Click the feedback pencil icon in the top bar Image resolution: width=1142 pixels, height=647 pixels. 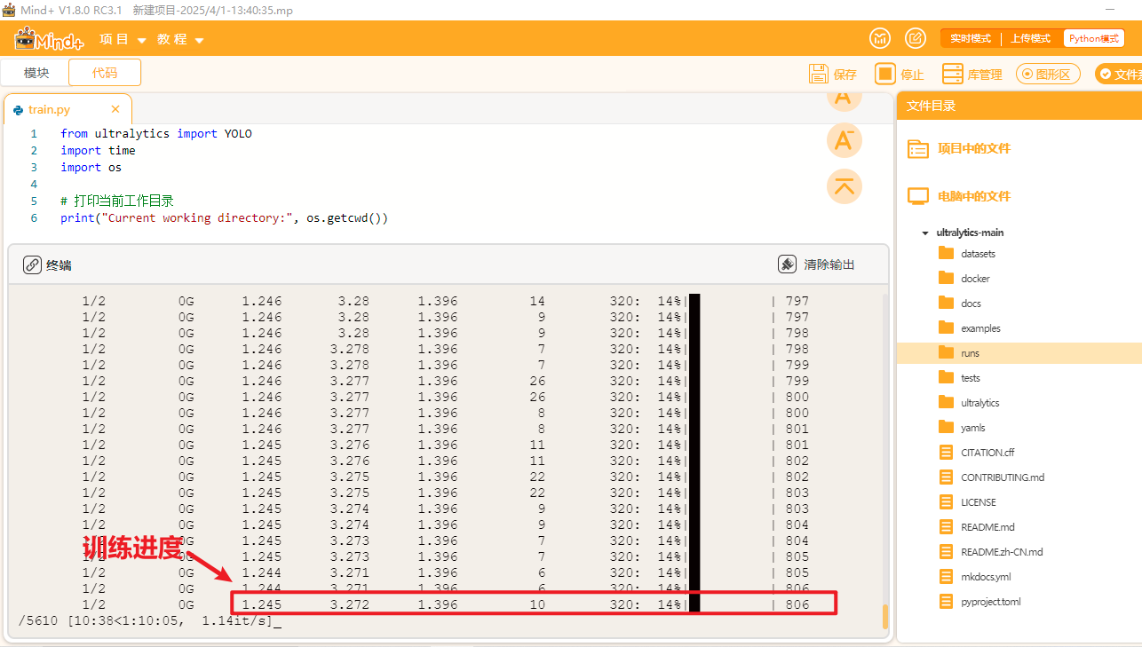tap(916, 38)
